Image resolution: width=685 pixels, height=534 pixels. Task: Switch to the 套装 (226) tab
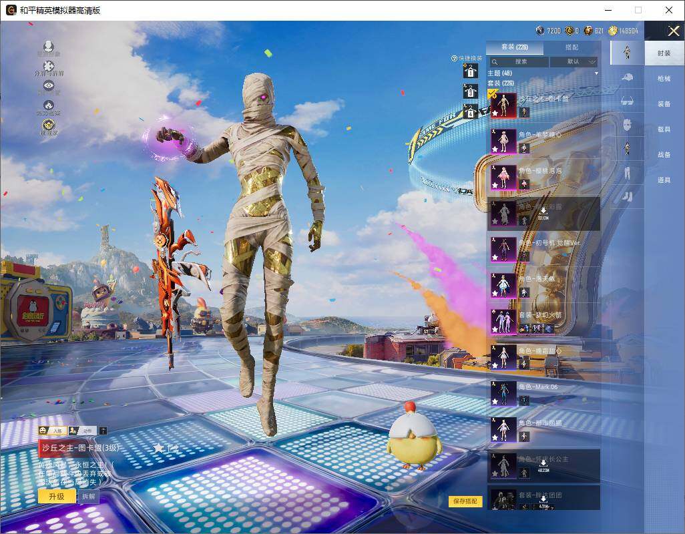[x=515, y=47]
